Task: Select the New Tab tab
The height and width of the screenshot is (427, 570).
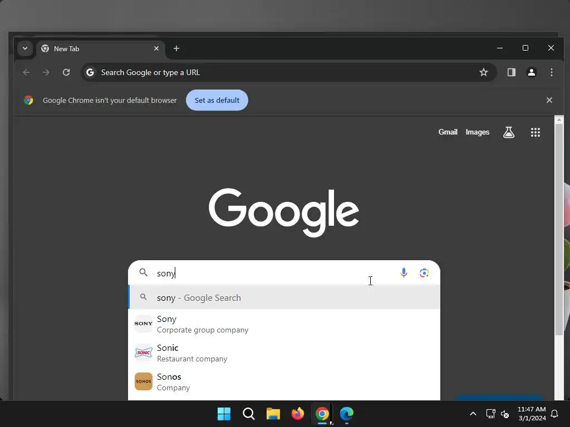Action: click(100, 49)
